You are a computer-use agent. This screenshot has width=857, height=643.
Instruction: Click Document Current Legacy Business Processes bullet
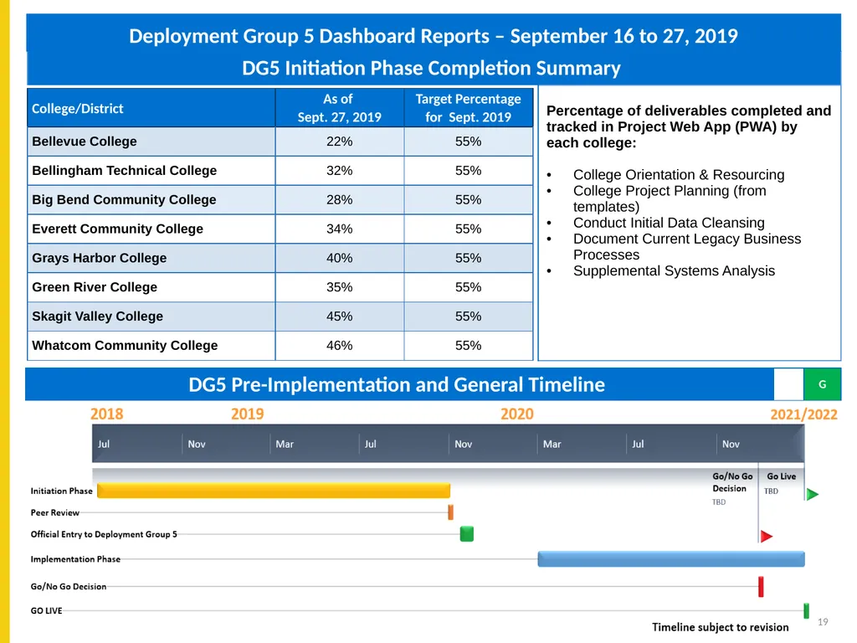[687, 247]
